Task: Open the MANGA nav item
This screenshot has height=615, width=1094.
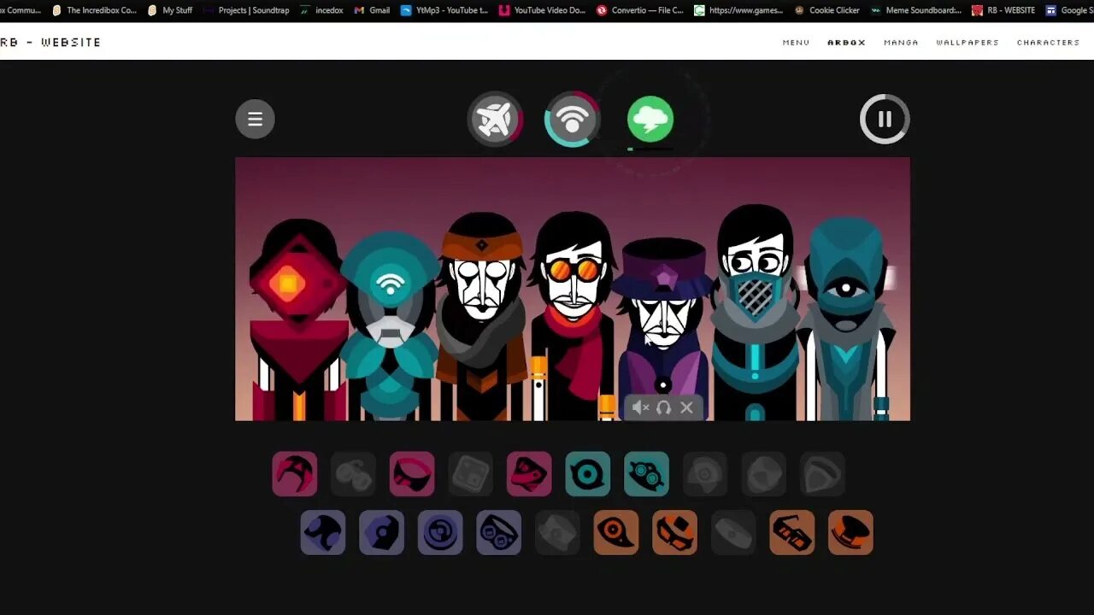Action: pos(901,42)
